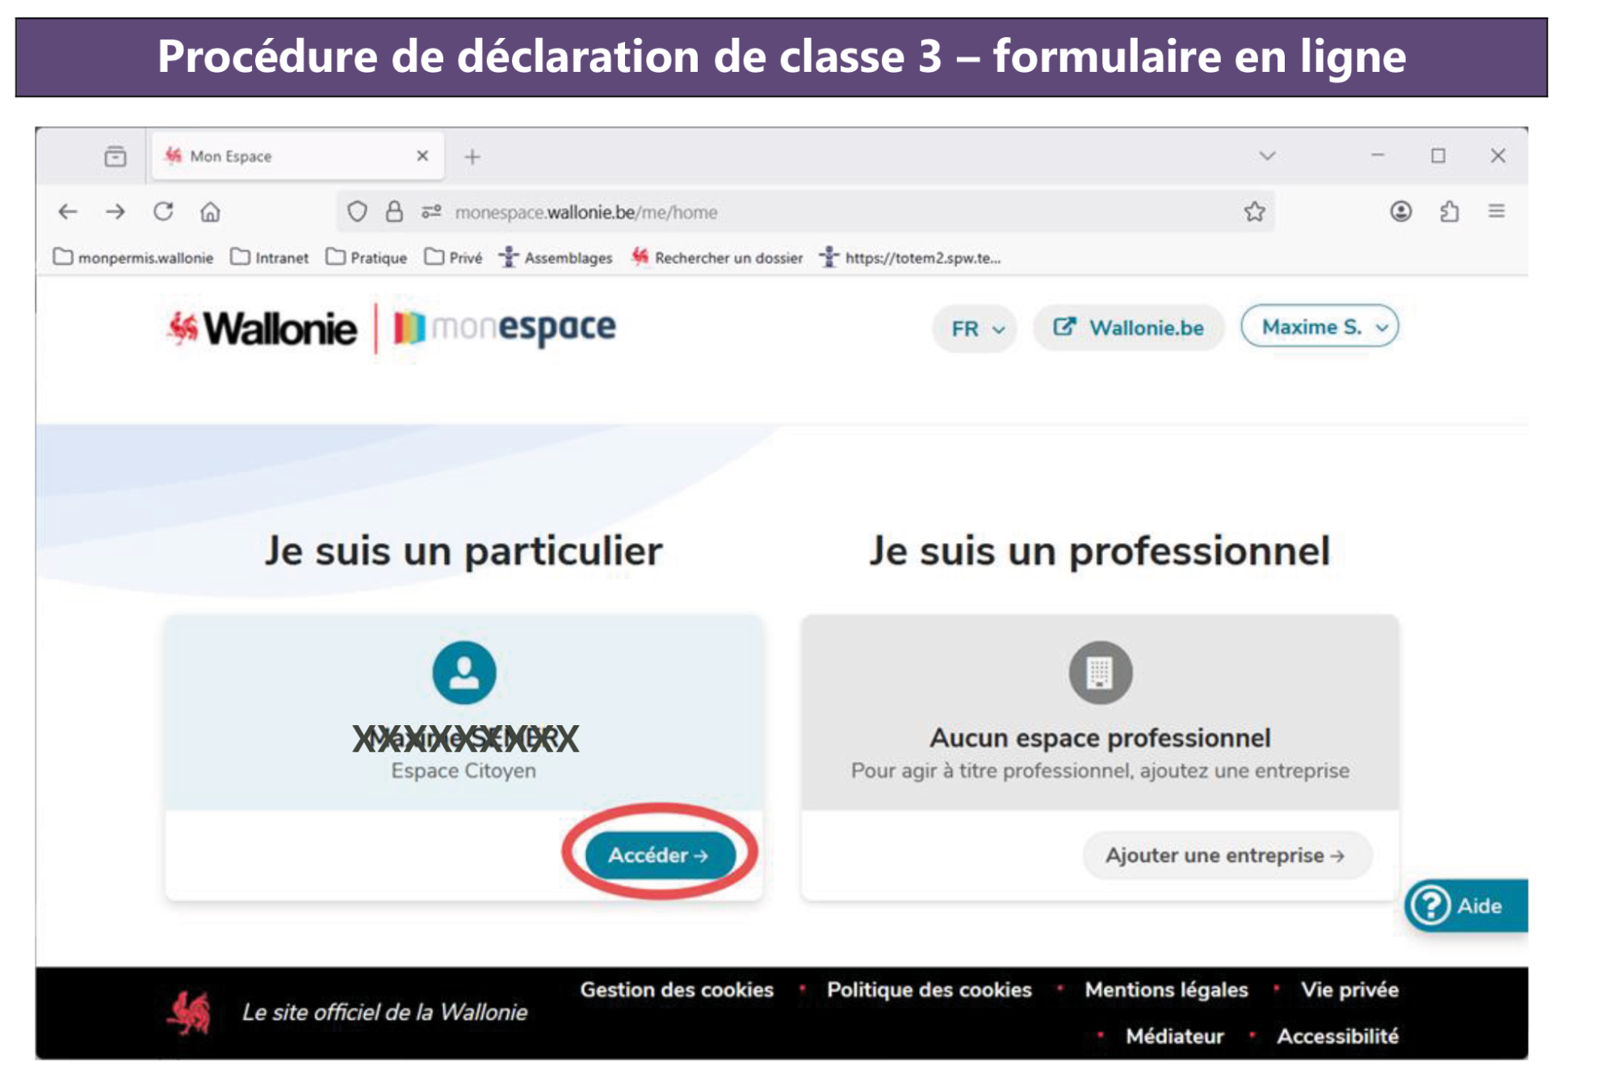The image size is (1615, 1087).
Task: Open the FR language dropdown
Action: coord(977,329)
